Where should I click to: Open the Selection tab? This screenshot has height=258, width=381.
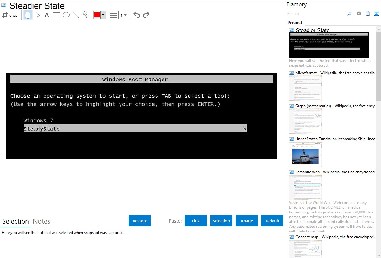coord(16,221)
